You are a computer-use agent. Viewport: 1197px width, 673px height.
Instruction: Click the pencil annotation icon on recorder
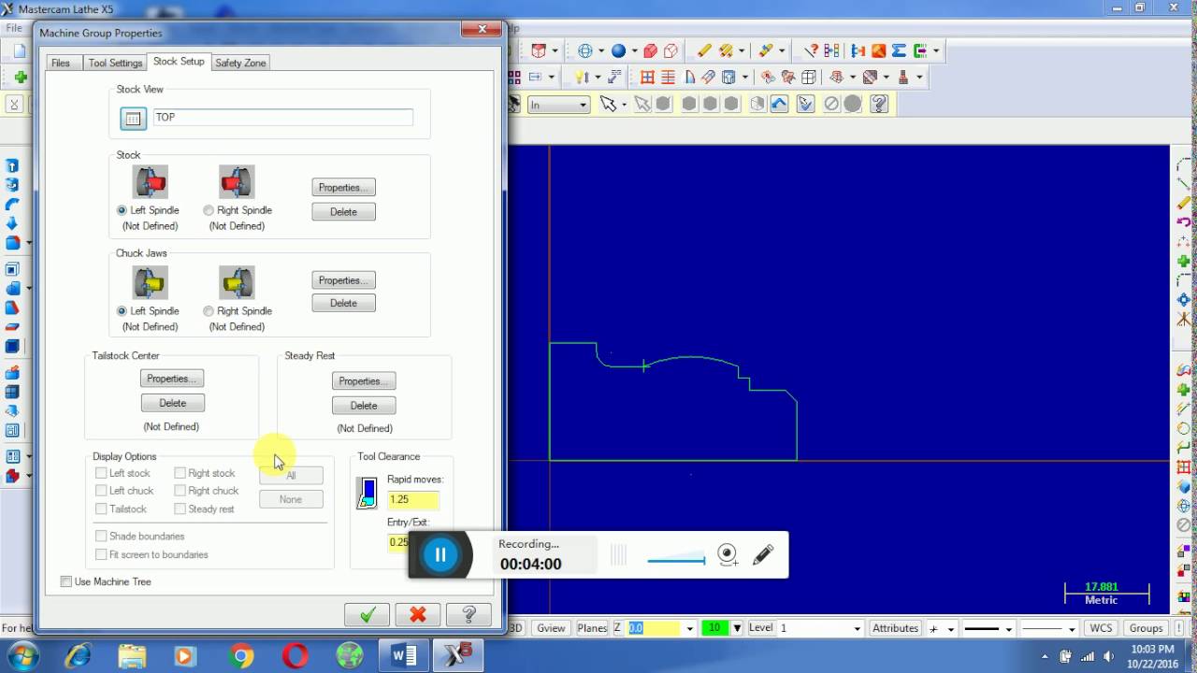pyautogui.click(x=763, y=554)
